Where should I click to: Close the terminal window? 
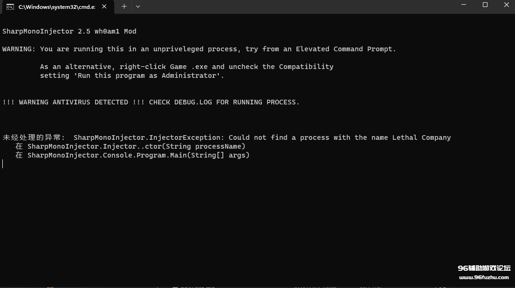507,5
